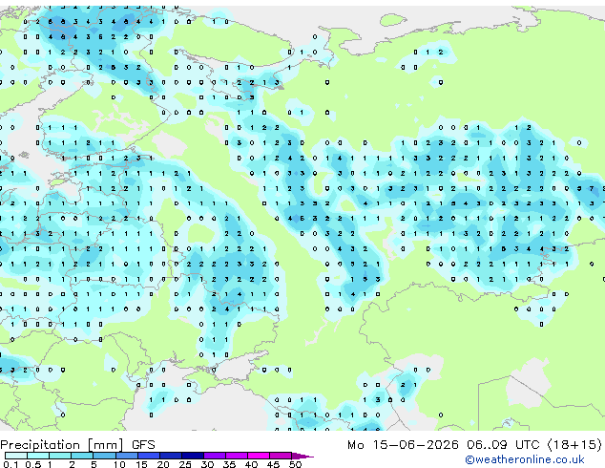This screenshot has width=605, height=468.
Task: Click the "[mm]" unit label
Action: click(105, 445)
